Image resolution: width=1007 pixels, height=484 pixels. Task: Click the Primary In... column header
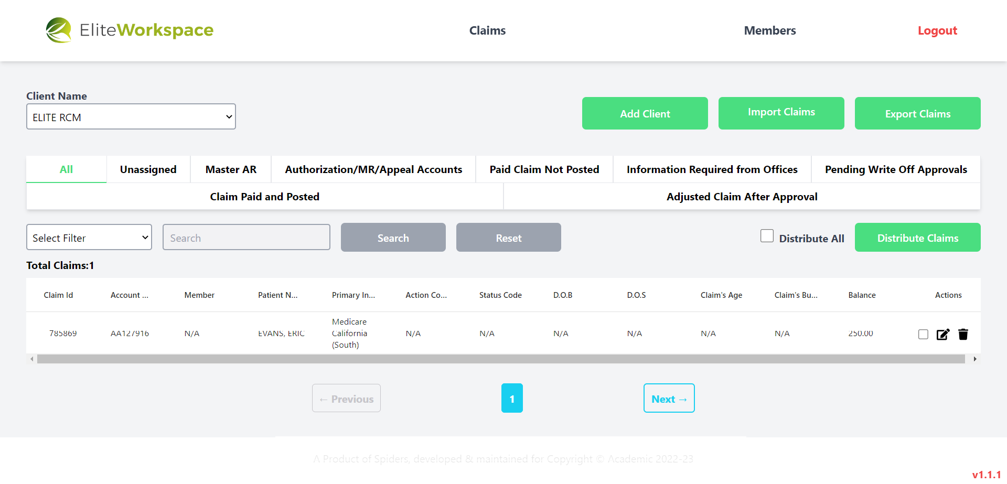click(353, 295)
